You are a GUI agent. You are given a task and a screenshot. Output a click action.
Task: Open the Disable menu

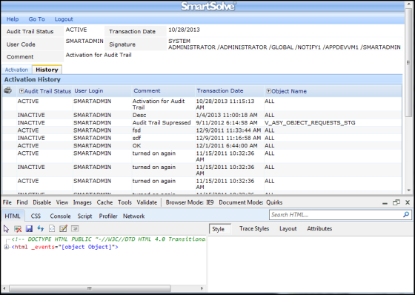point(41,202)
